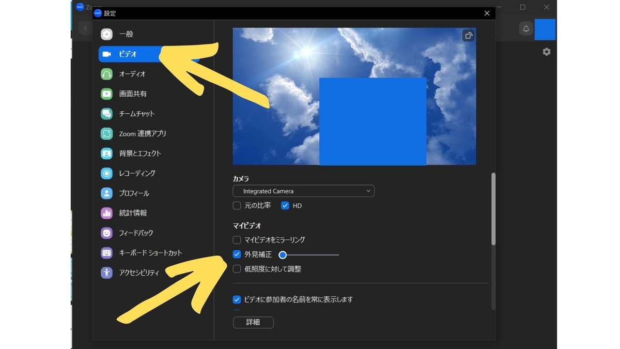Image resolution: width=620 pixels, height=349 pixels.
Task: Disable 外見補正 checkbox
Action: (x=237, y=254)
